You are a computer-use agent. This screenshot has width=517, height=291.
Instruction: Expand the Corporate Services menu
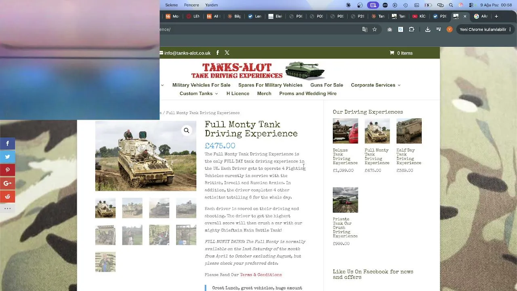tap(376, 85)
